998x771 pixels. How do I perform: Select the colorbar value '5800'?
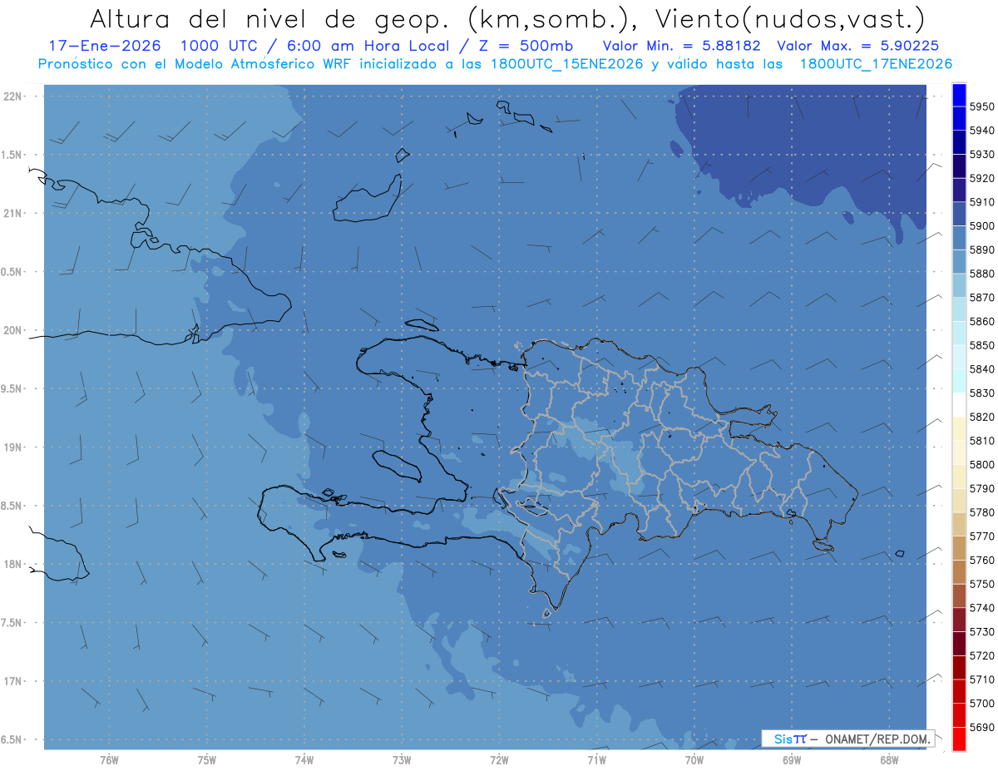(981, 465)
